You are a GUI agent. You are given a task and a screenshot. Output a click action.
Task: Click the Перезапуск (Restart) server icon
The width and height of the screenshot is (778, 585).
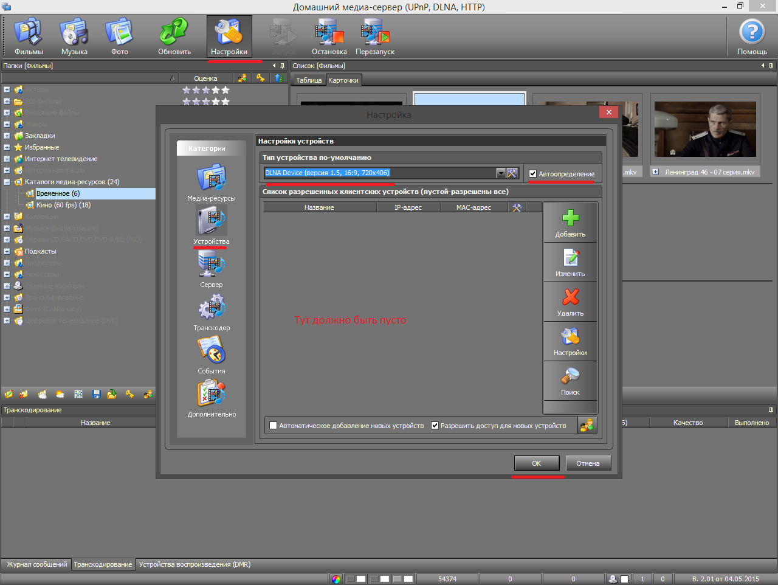coord(375,36)
